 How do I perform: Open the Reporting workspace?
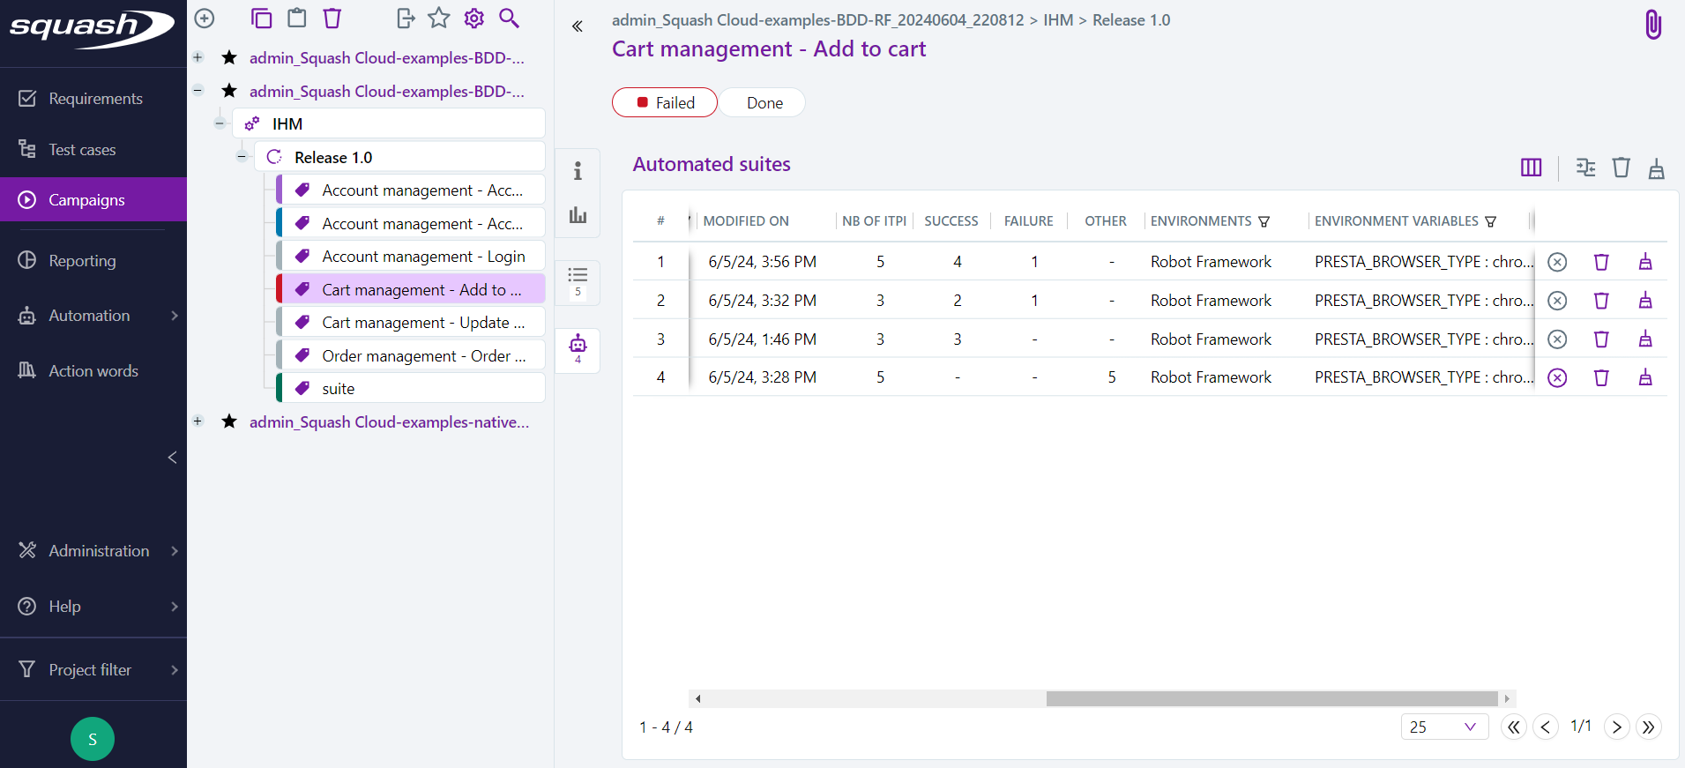coord(82,261)
